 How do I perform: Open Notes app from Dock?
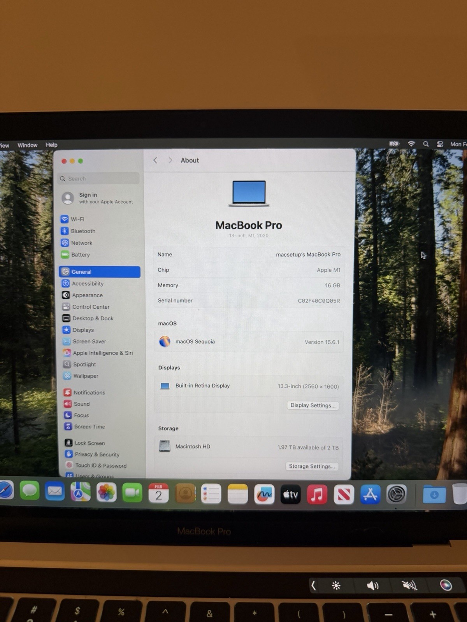coord(238,494)
